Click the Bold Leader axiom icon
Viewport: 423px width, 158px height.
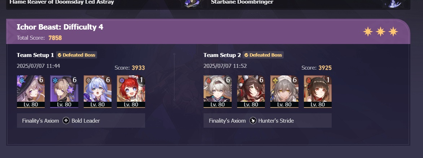66,120
